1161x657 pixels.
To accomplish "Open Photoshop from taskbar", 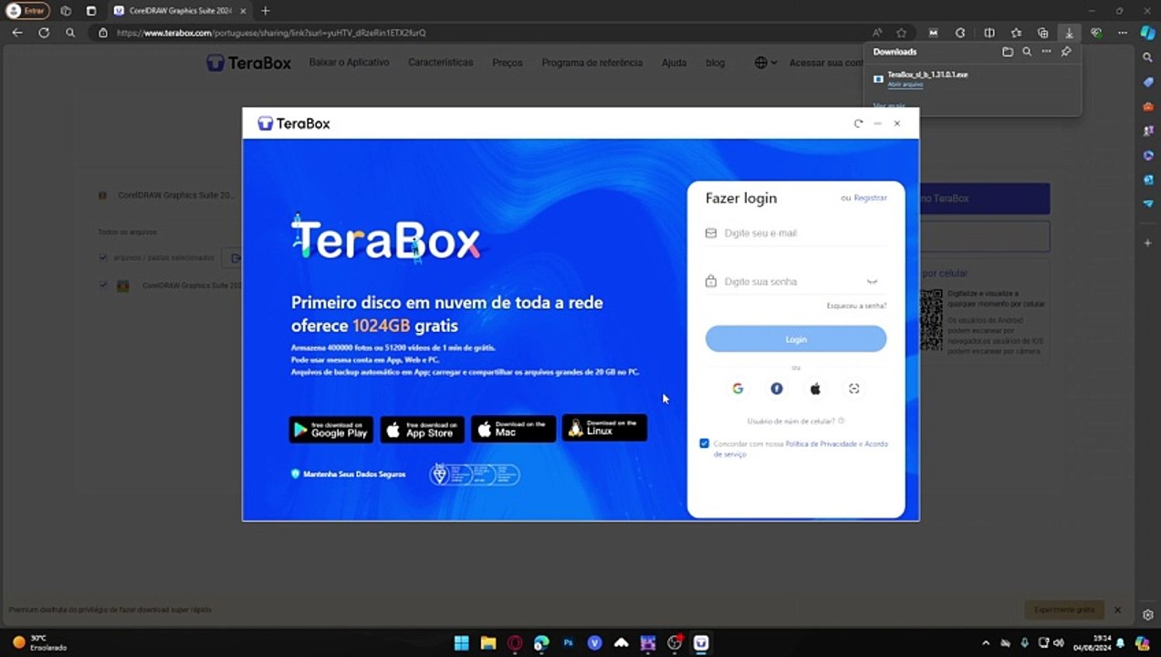I will tap(569, 642).
